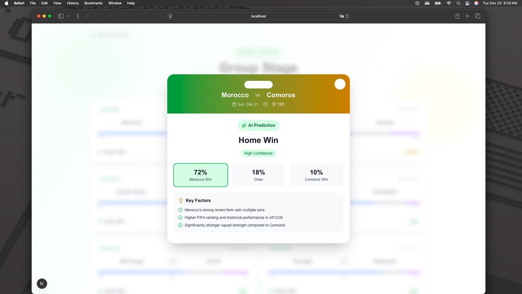Open the Bookmarks menu
522x294 pixels.
tap(93, 3)
